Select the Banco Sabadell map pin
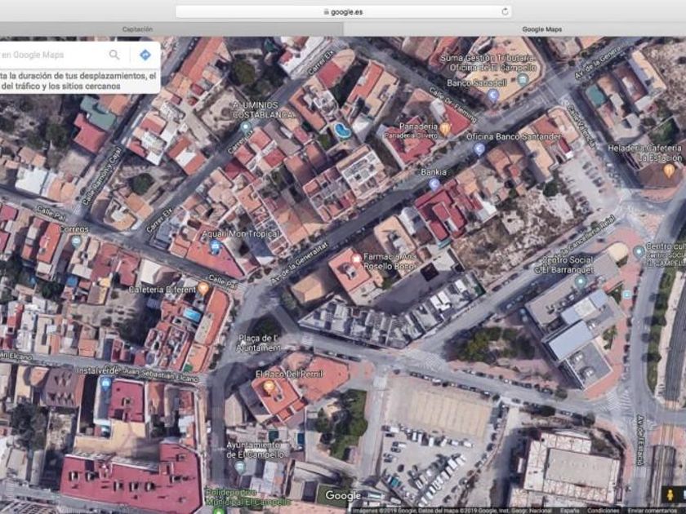The width and height of the screenshot is (686, 514). [x=492, y=95]
